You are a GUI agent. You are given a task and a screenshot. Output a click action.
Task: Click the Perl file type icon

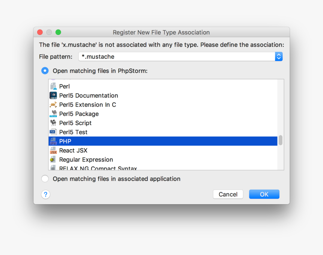click(x=53, y=86)
